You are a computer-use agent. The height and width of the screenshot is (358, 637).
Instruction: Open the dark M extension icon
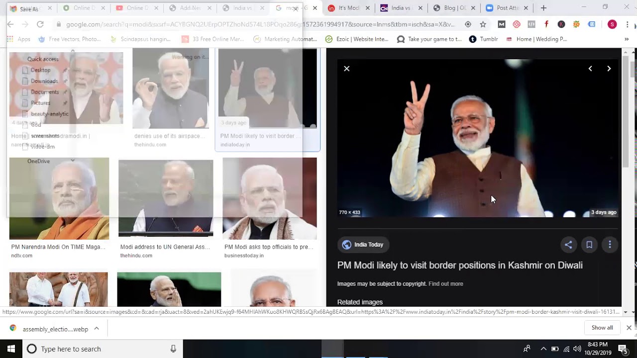[x=502, y=24]
